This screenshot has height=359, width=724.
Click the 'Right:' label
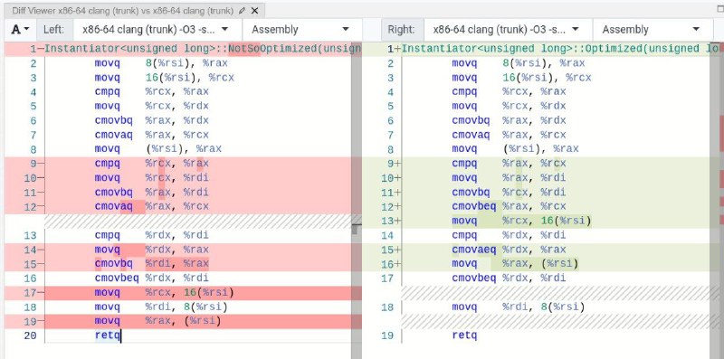tap(401, 30)
